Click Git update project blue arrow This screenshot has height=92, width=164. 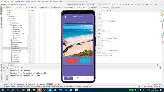(x=135, y=5)
